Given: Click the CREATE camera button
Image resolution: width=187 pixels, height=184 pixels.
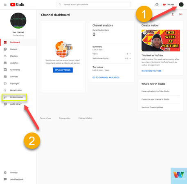Looking at the screenshot, I should point(169,4).
